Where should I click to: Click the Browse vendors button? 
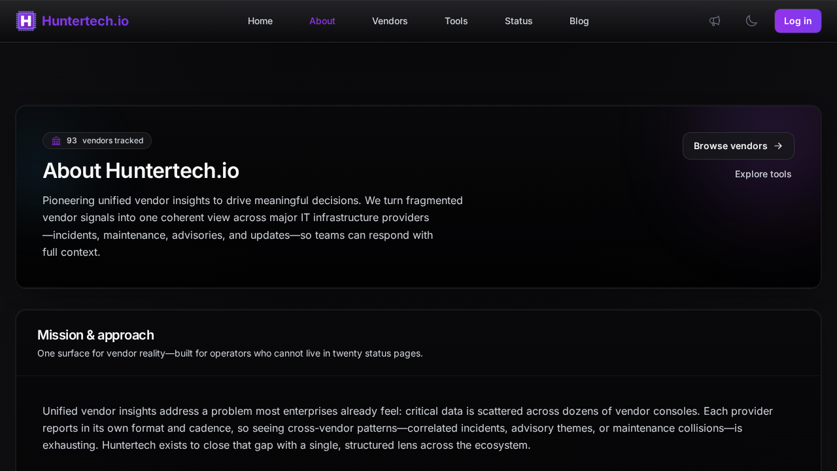coord(730,146)
